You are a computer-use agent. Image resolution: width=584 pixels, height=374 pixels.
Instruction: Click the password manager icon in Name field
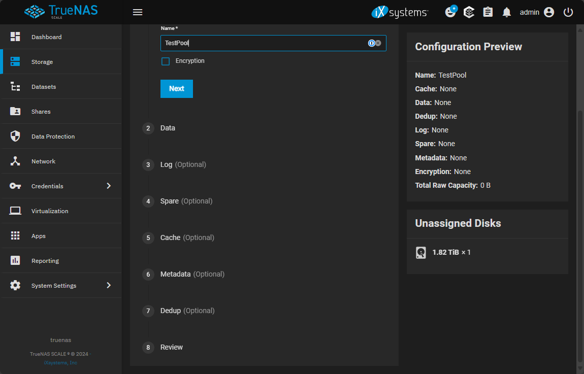click(371, 43)
